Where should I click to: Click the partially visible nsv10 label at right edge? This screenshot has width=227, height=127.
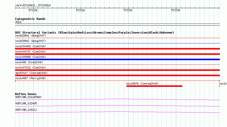pos(223,84)
